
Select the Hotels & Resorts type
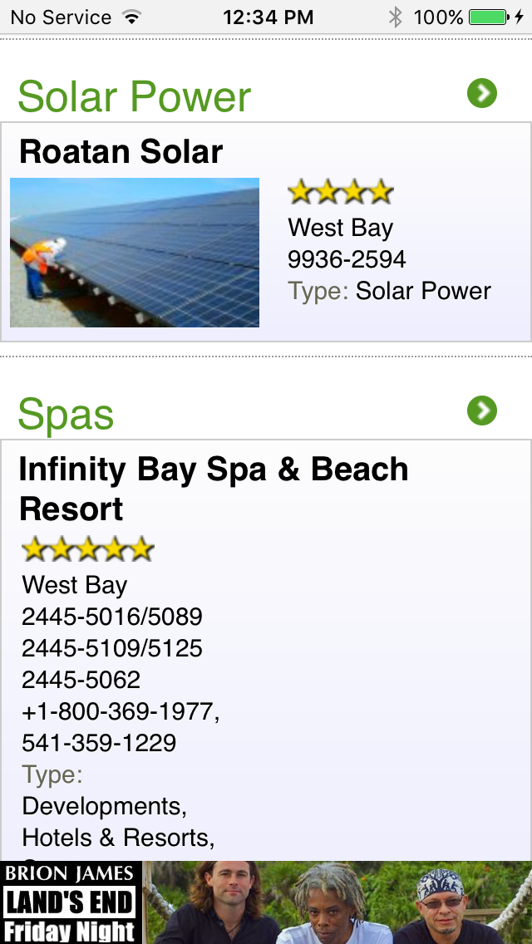coord(118,838)
